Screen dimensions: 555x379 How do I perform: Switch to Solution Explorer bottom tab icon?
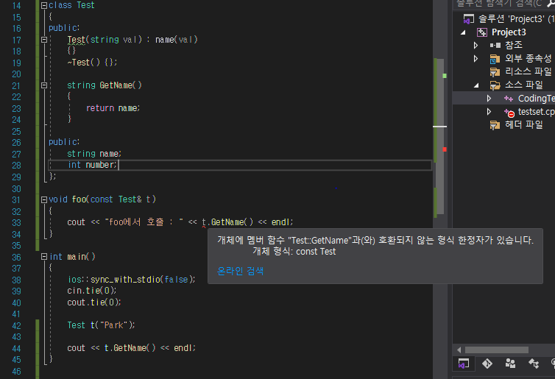(463, 364)
